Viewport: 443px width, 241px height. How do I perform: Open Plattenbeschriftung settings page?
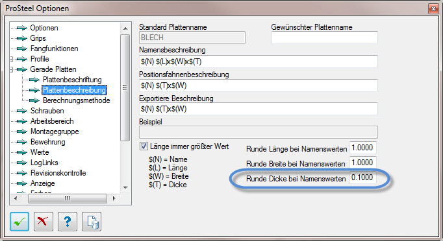(x=72, y=80)
